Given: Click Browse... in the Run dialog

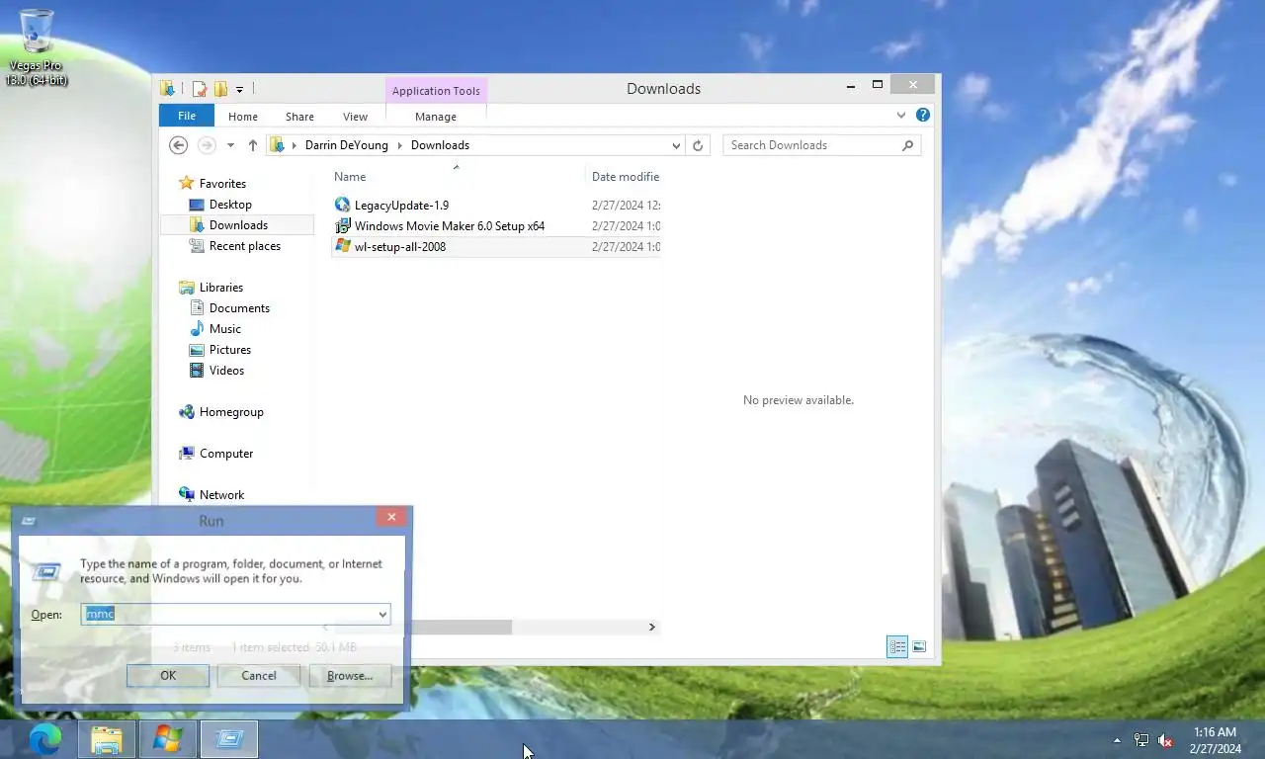Looking at the screenshot, I should point(350,676).
